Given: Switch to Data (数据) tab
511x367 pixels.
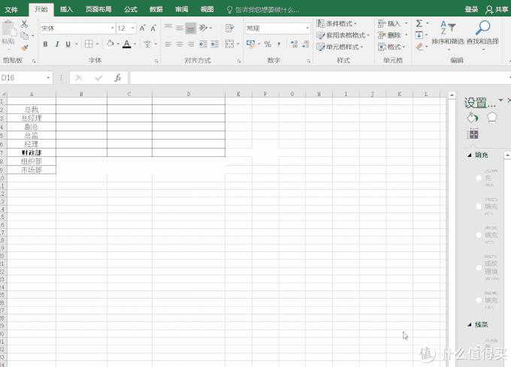Looking at the screenshot, I should coord(156,10).
